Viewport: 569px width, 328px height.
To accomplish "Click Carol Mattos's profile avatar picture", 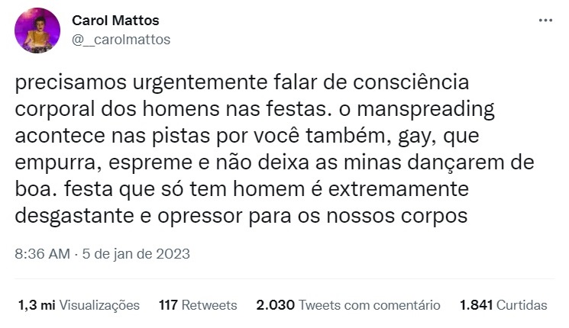I will click(37, 31).
